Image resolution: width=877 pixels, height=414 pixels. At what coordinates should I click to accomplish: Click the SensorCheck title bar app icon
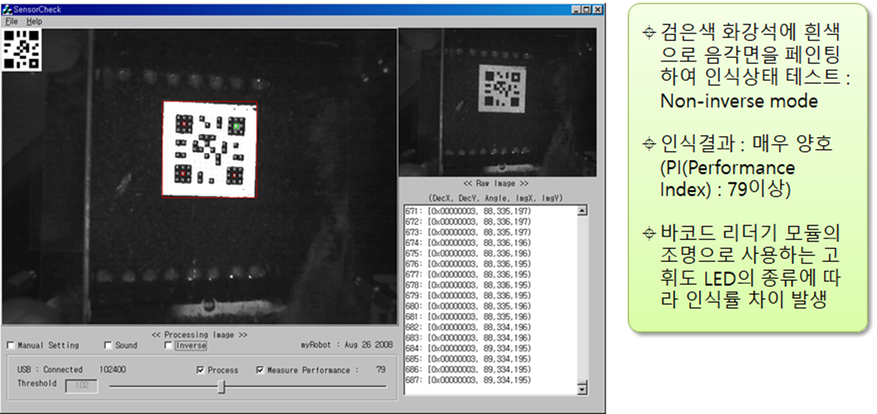7,10
